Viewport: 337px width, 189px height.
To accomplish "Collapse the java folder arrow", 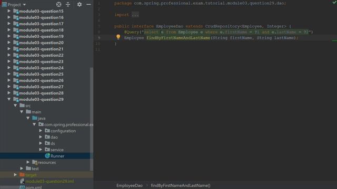I will point(28,118).
